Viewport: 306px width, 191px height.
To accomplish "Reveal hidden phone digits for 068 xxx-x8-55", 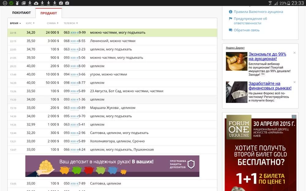I will click(x=75, y=41).
